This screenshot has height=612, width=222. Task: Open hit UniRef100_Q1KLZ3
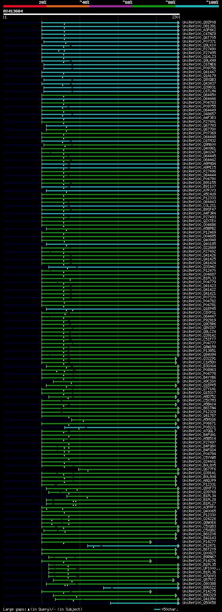click(199, 57)
